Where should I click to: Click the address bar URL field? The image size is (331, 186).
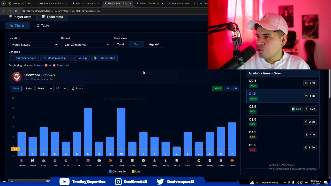point(114,11)
